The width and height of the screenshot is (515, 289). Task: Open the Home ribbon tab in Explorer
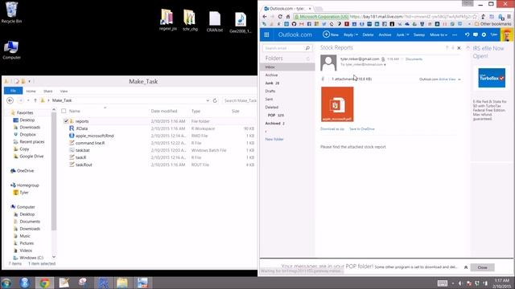(31, 91)
